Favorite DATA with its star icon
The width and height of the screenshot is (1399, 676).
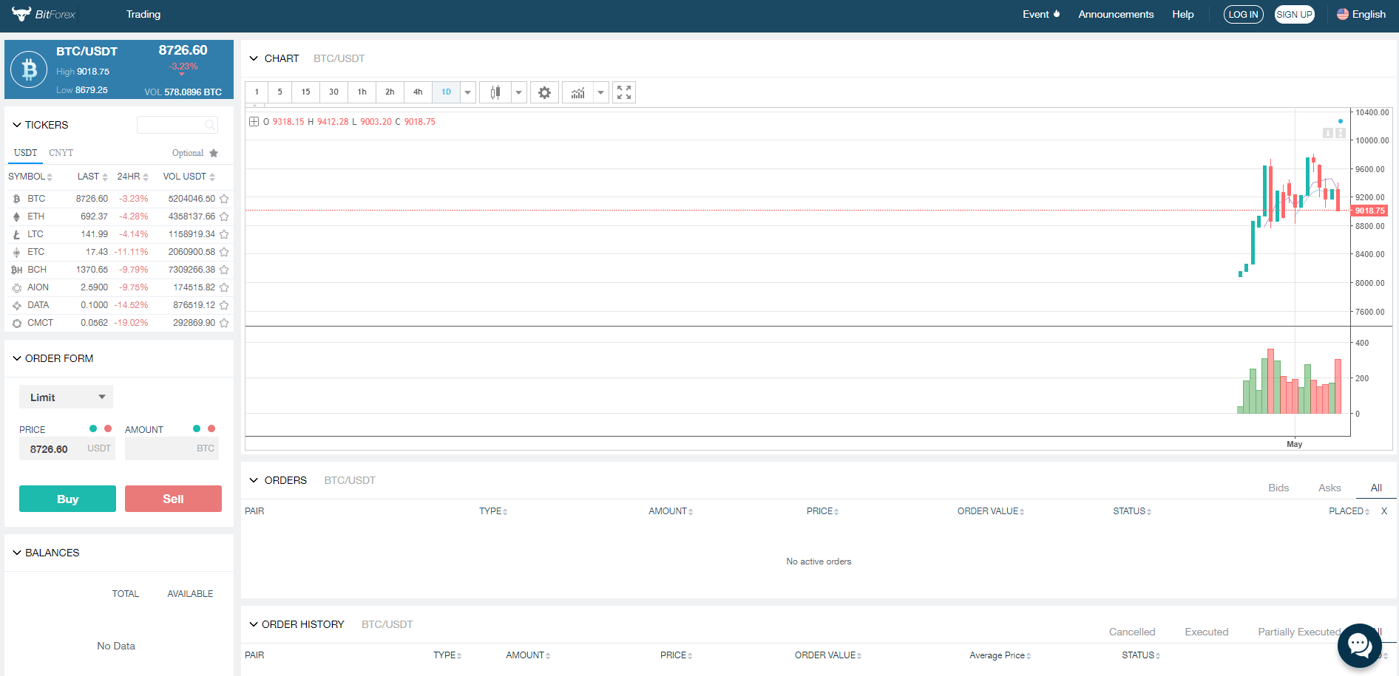coord(224,305)
